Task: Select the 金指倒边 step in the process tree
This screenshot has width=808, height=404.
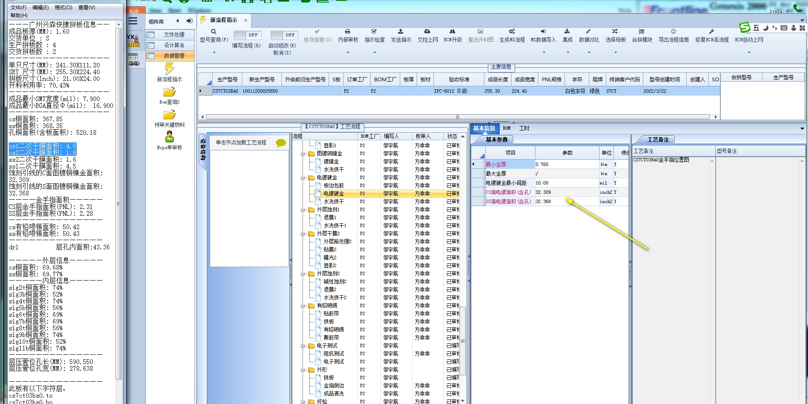Action: click(x=334, y=386)
